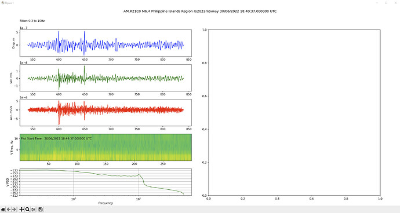Reset the plot view with Home icon
Screen dimensions: 400x213
coord(3,210)
